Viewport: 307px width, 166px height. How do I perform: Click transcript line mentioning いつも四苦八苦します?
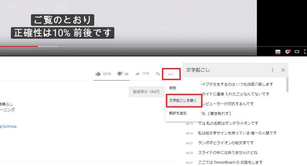coord(237,84)
